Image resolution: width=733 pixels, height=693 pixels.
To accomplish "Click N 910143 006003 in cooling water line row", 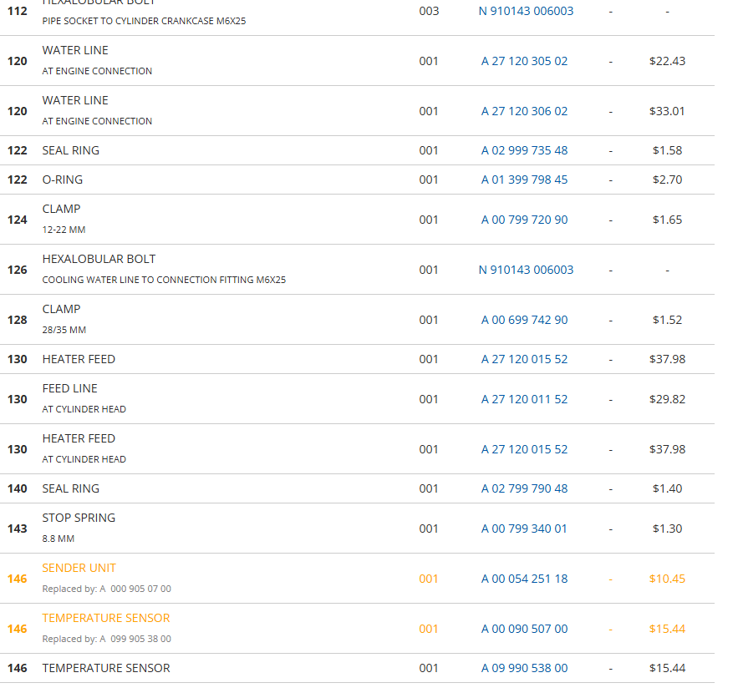I will 526,270.
